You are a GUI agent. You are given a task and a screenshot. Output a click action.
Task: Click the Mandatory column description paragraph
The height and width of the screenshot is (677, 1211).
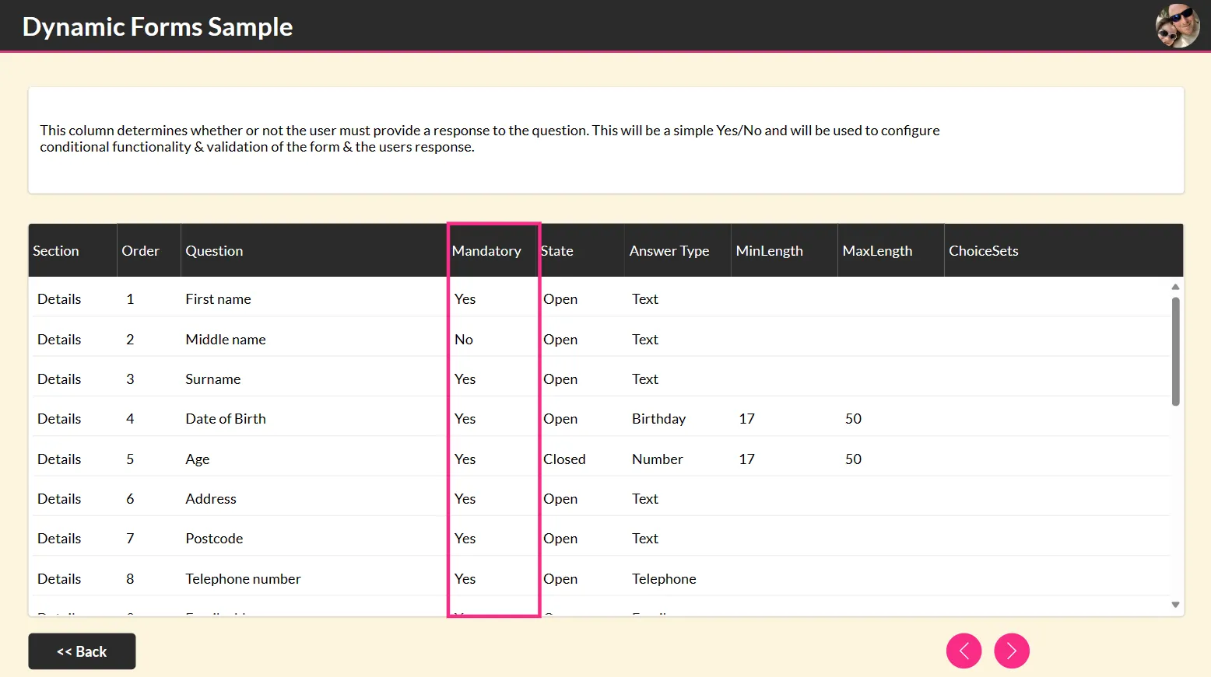pos(490,138)
